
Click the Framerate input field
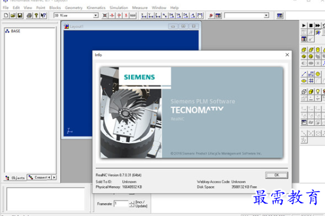pos(121,204)
